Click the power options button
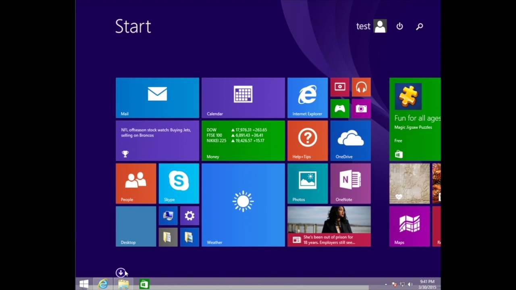 coord(399,26)
